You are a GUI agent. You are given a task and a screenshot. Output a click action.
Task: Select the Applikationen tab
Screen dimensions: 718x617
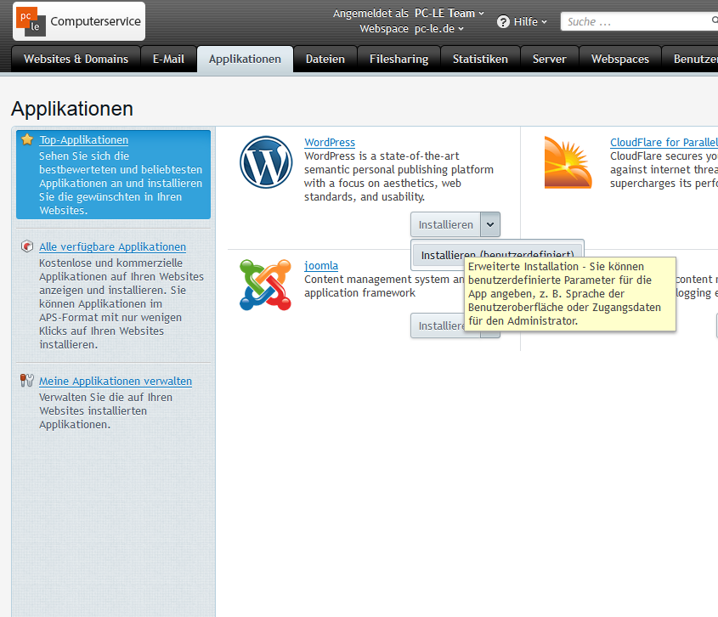point(245,59)
